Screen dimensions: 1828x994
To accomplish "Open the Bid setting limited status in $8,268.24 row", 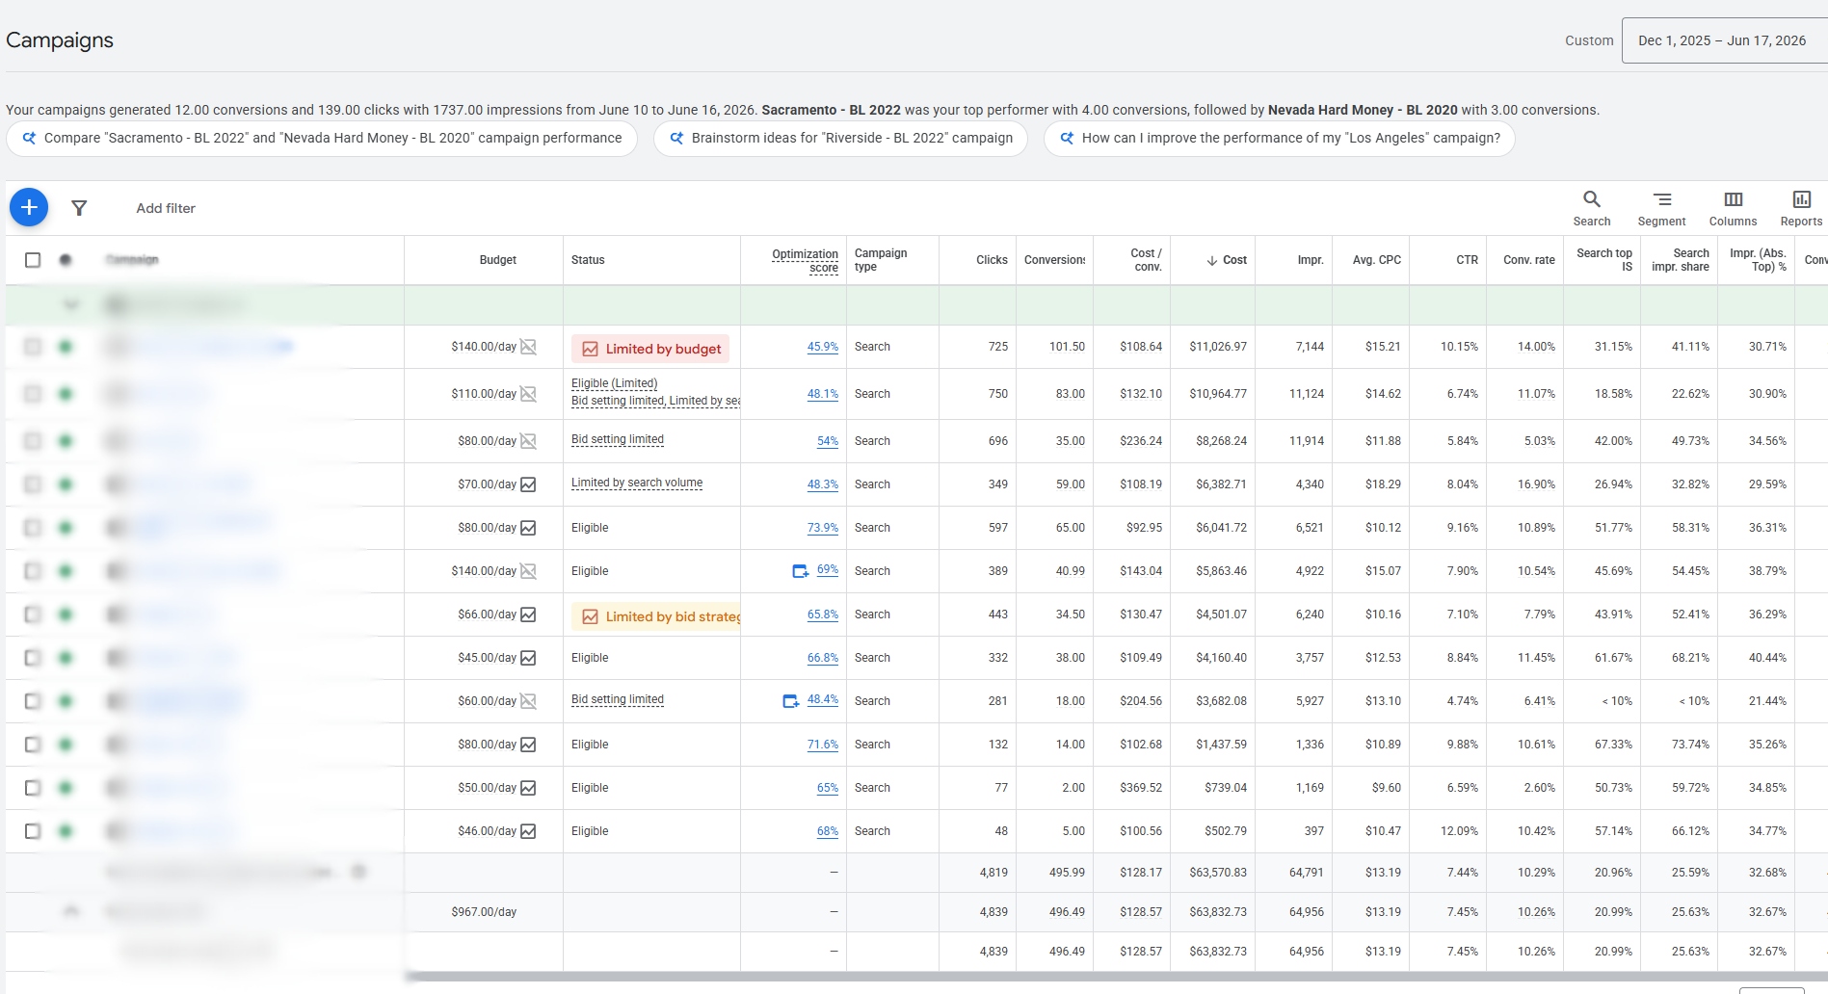I will [x=618, y=439].
